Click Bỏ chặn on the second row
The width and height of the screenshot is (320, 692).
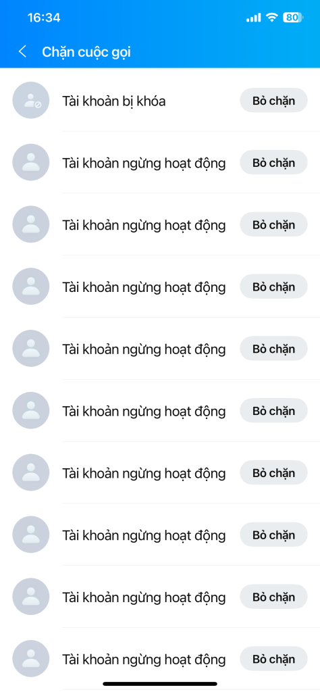click(x=273, y=162)
